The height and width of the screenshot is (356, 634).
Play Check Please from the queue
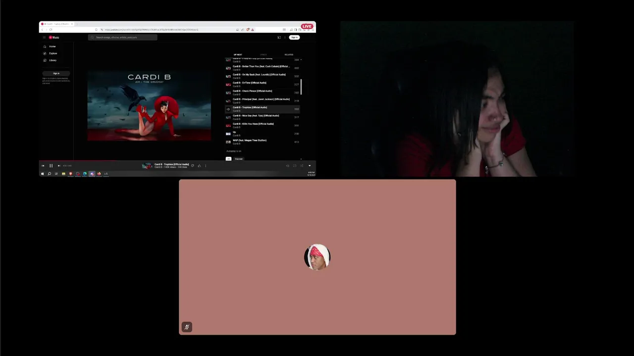click(x=263, y=92)
